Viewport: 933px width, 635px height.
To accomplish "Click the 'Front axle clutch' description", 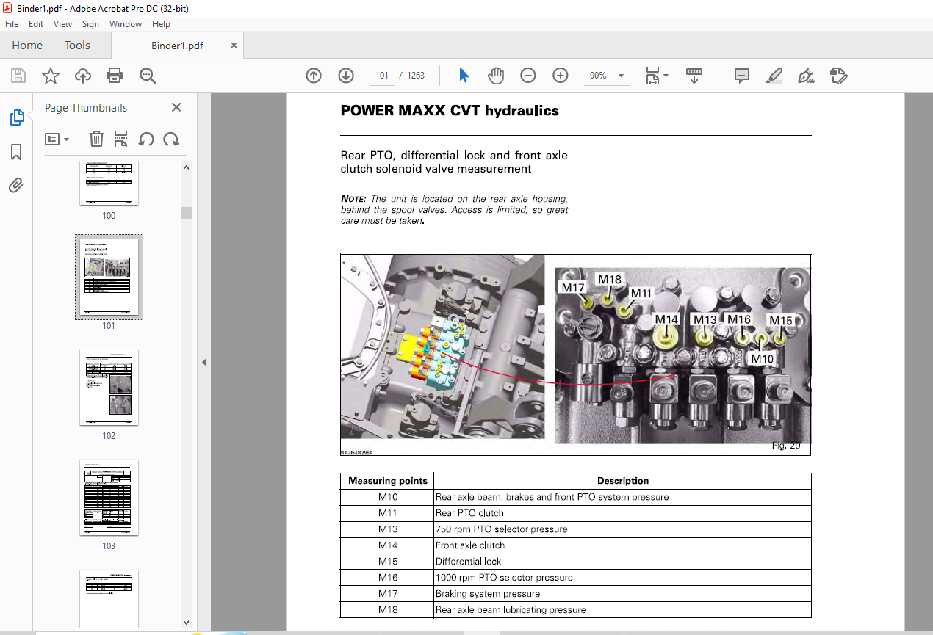I will click(470, 545).
